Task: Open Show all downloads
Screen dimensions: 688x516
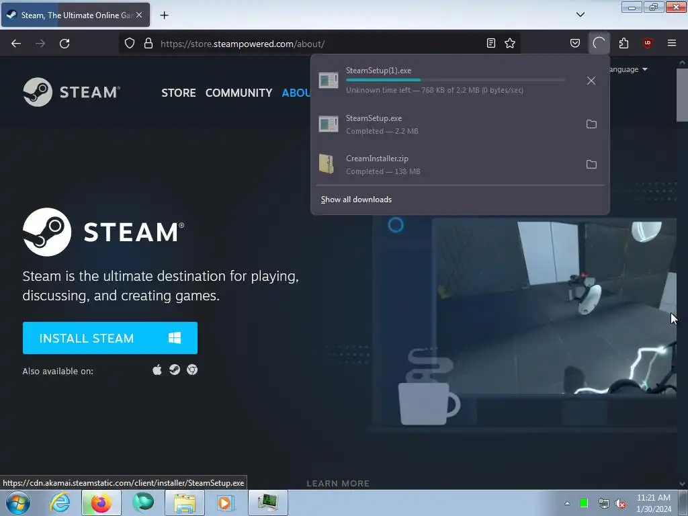Action: (356, 200)
